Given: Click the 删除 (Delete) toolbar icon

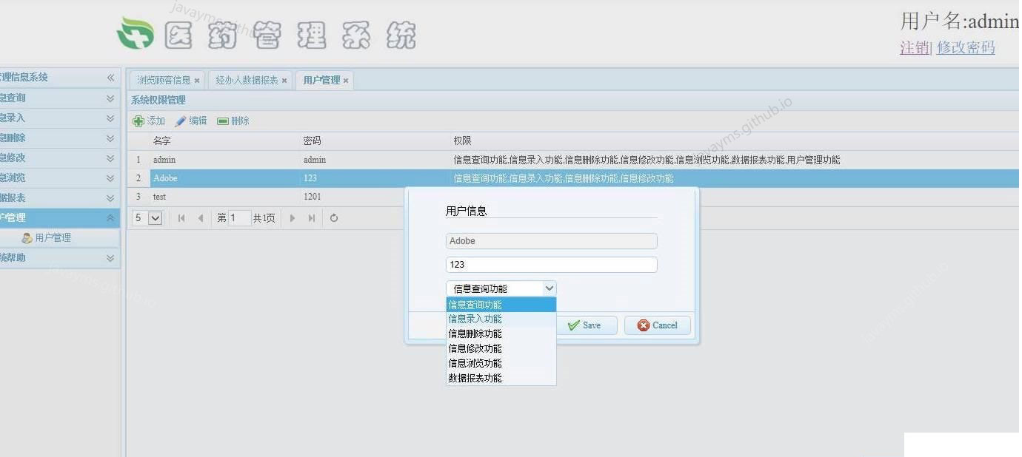Looking at the screenshot, I should click(222, 121).
